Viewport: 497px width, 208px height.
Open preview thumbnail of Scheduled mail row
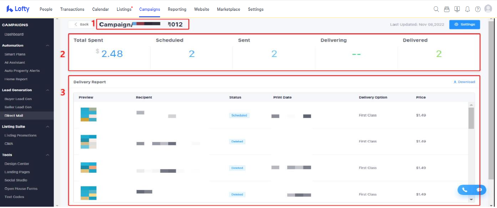tap(89, 115)
